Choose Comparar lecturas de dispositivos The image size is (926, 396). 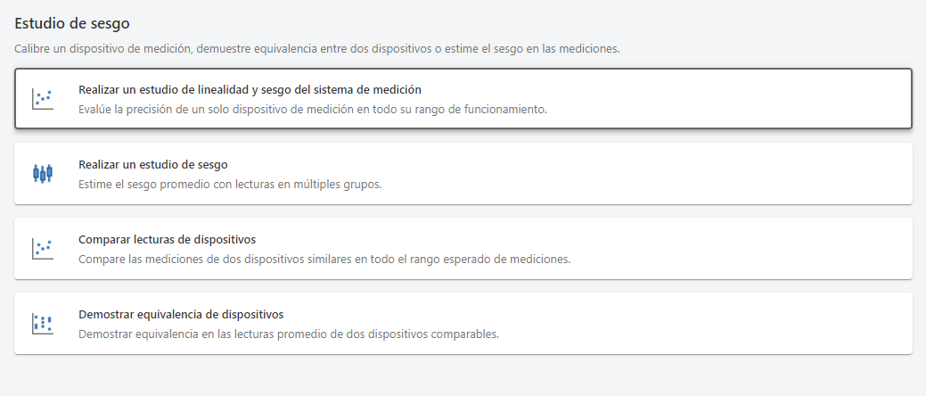[x=167, y=239]
